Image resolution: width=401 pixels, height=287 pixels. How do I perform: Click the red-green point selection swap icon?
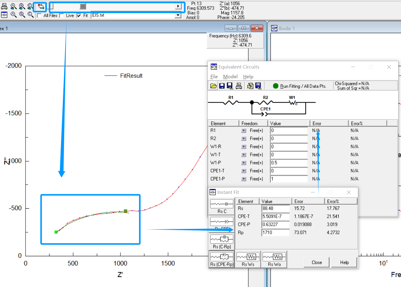tap(41, 6)
